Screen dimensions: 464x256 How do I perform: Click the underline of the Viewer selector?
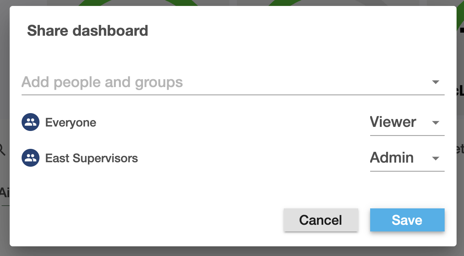(x=407, y=135)
